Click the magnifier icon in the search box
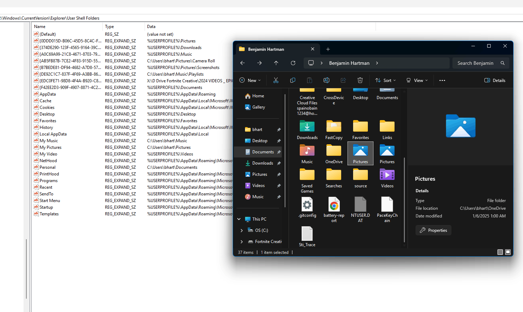 503,63
